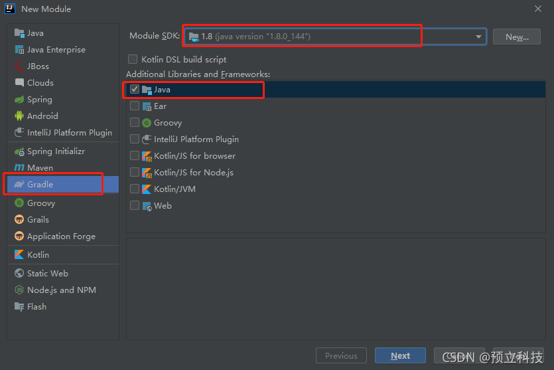Check the Ear framework checkbox
The width and height of the screenshot is (554, 370).
[135, 106]
